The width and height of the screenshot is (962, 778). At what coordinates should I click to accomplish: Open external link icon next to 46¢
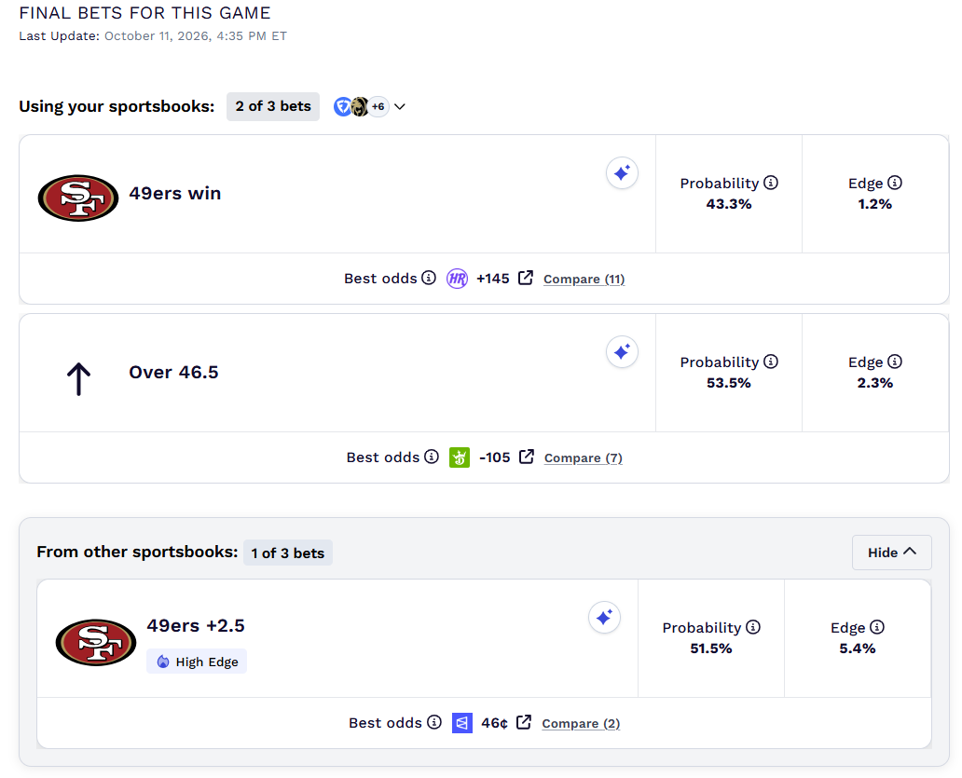click(x=524, y=722)
